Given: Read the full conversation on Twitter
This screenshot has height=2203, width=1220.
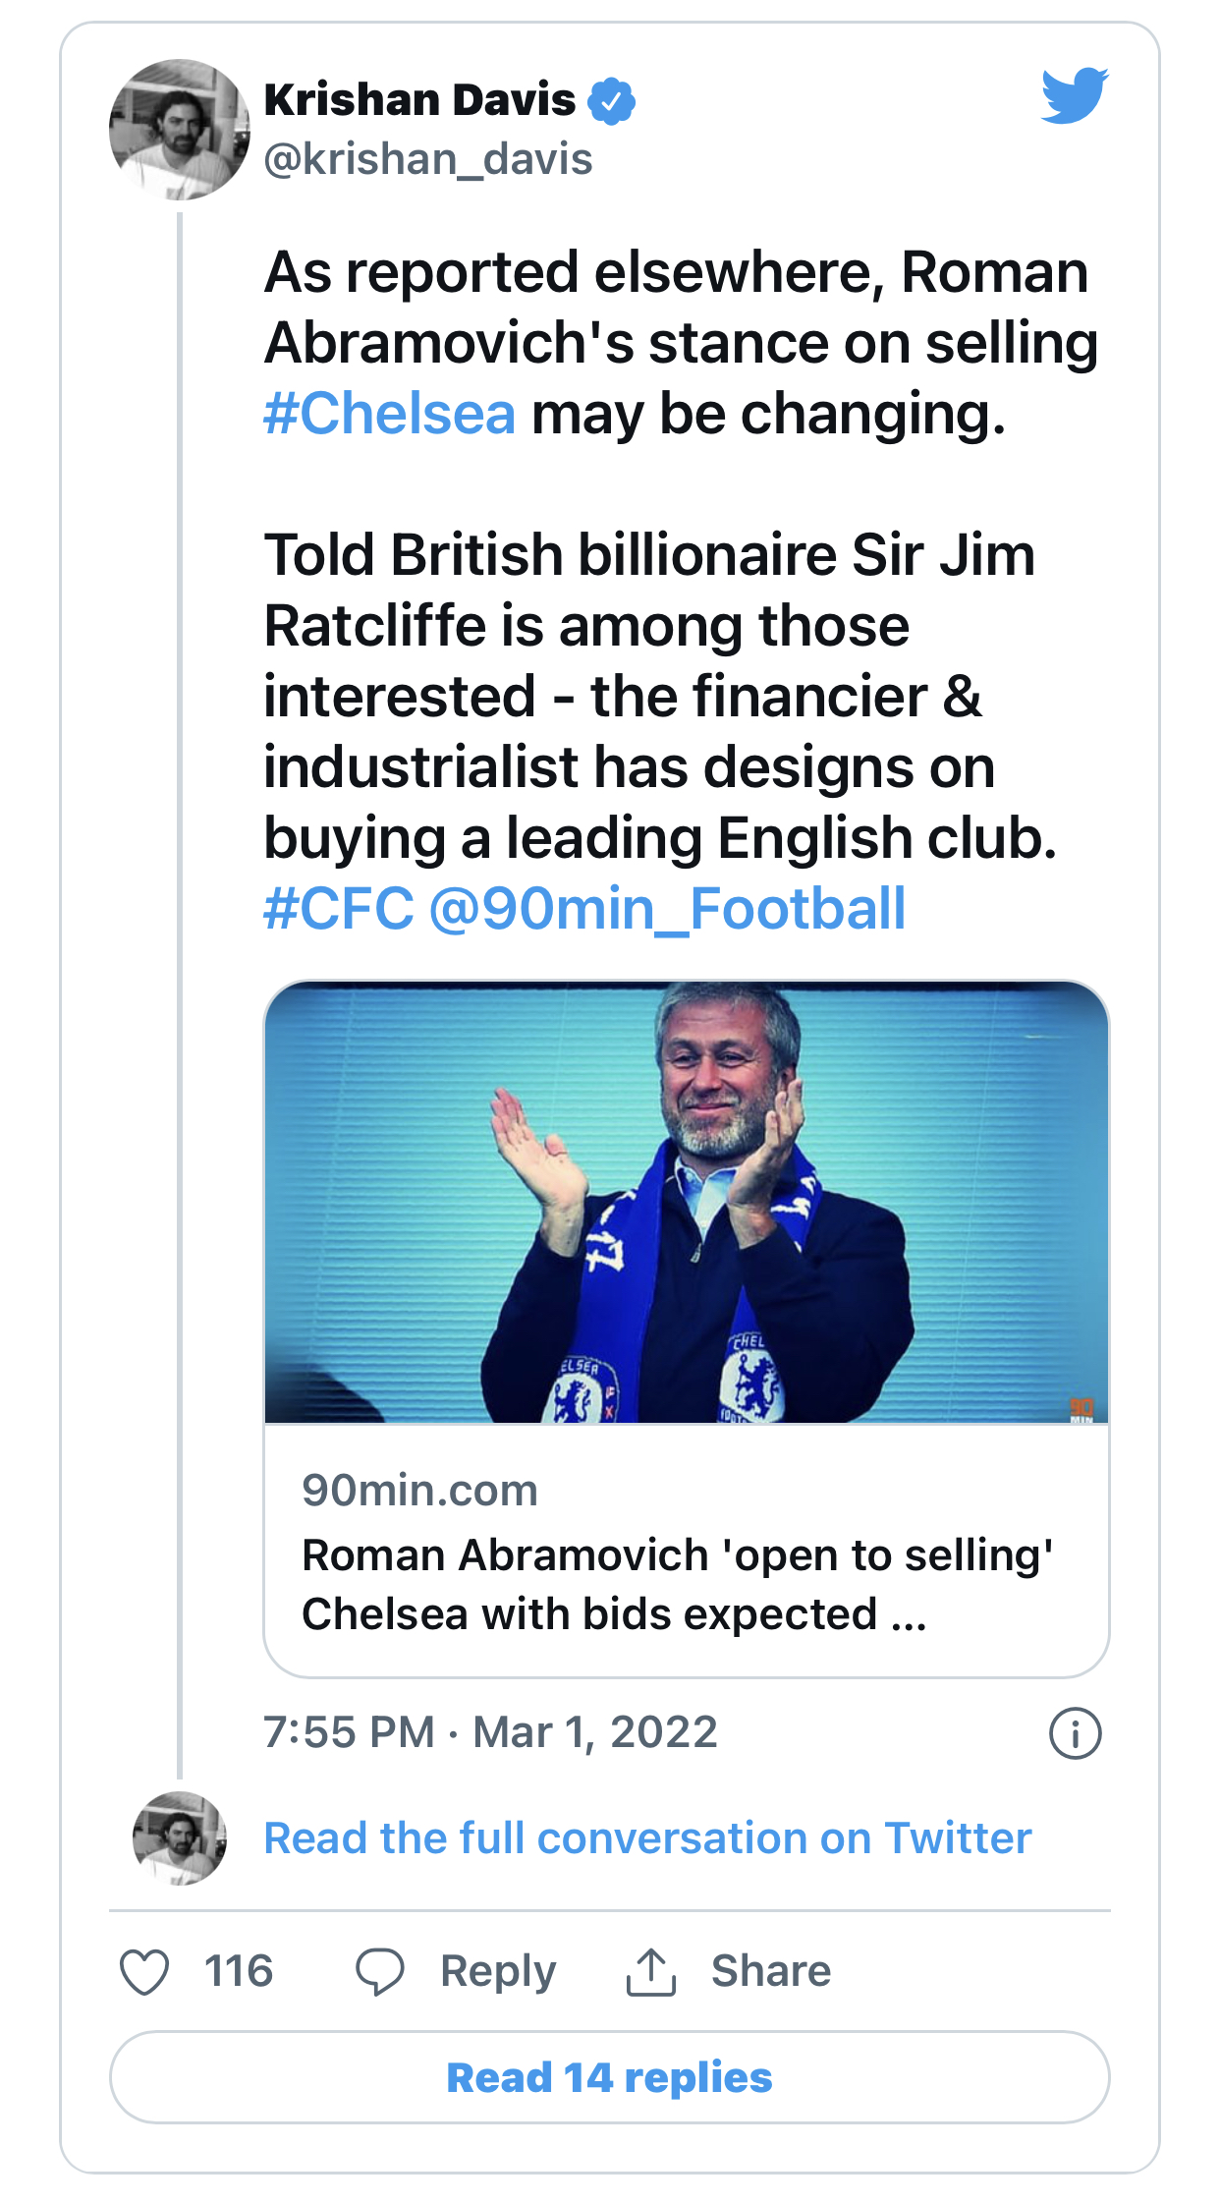Looking at the screenshot, I should (x=647, y=1837).
